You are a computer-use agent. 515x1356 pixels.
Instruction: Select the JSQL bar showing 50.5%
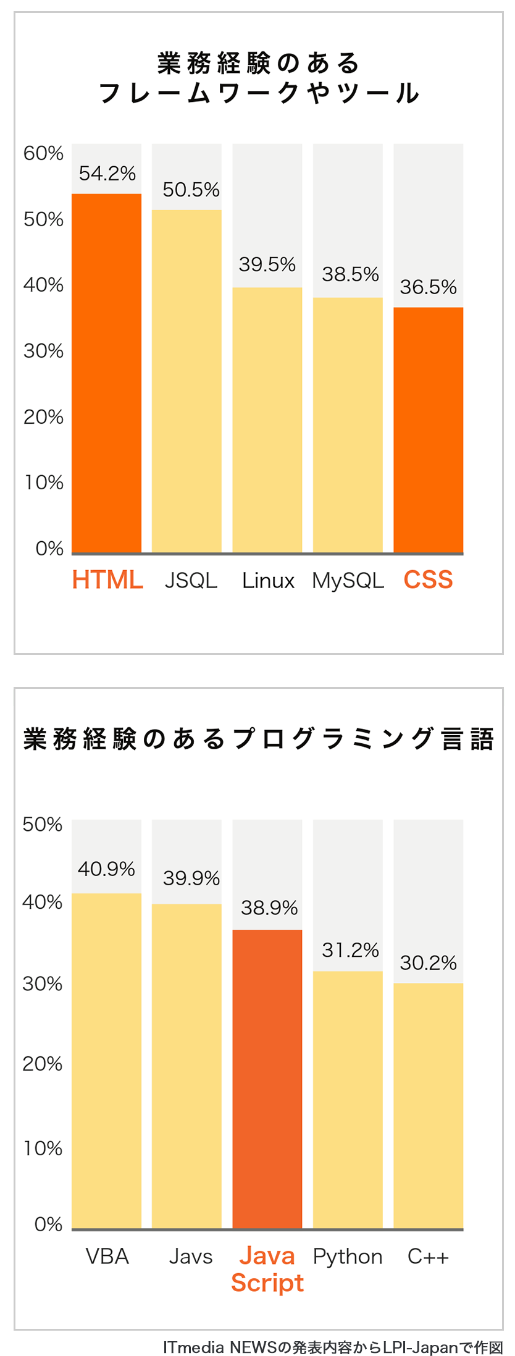coord(186,381)
